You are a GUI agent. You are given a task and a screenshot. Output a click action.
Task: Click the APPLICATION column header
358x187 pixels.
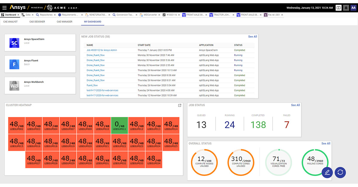click(206, 45)
